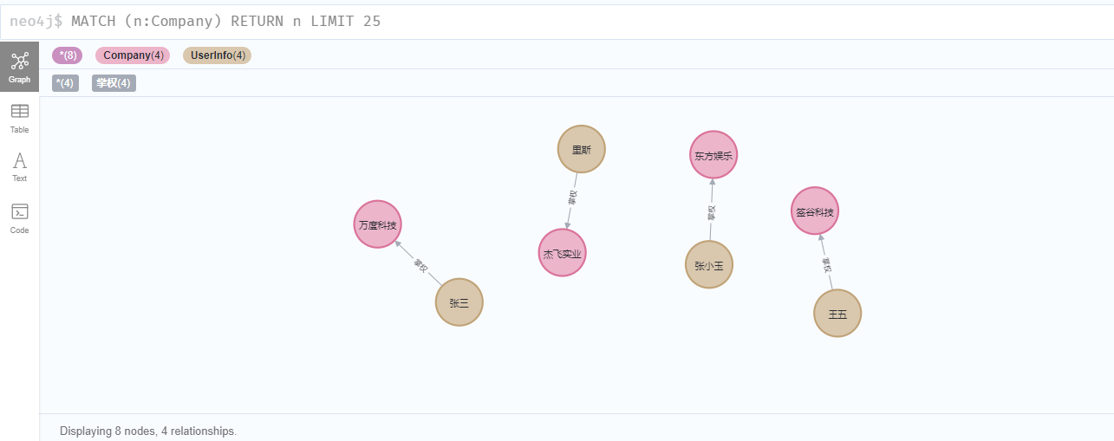Select the 王五 user node

(x=837, y=314)
